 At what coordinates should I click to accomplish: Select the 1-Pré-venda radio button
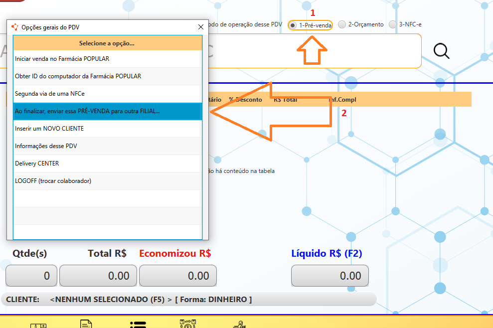(x=293, y=25)
